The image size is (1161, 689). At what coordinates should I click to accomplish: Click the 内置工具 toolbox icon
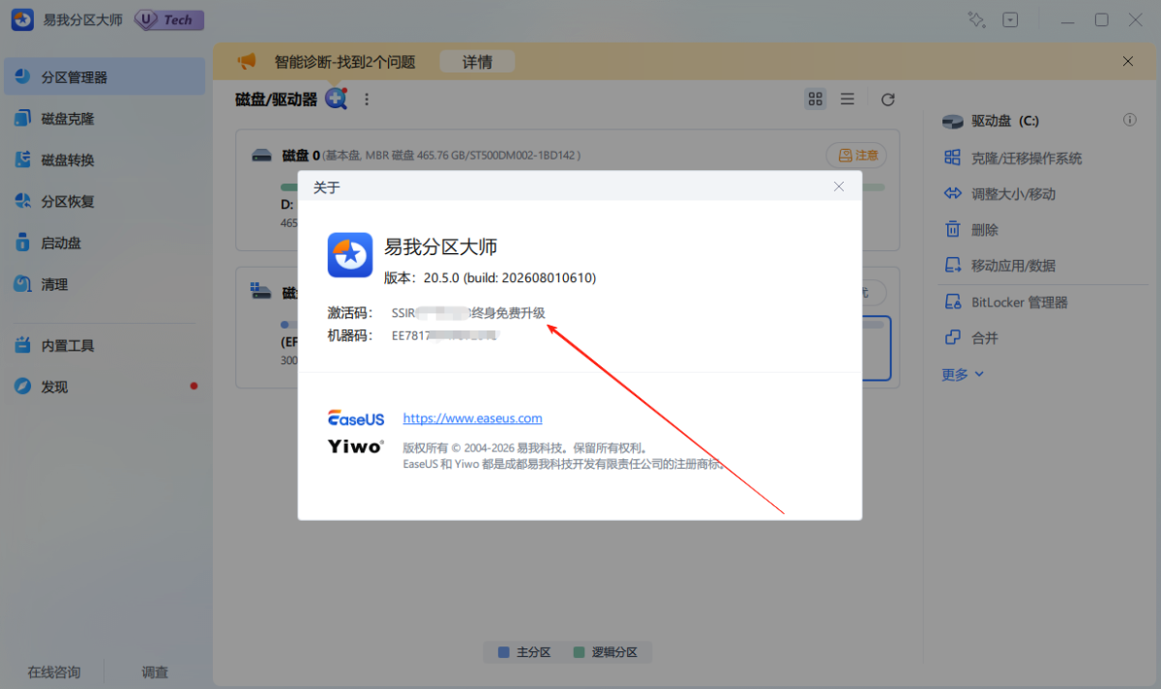23,345
